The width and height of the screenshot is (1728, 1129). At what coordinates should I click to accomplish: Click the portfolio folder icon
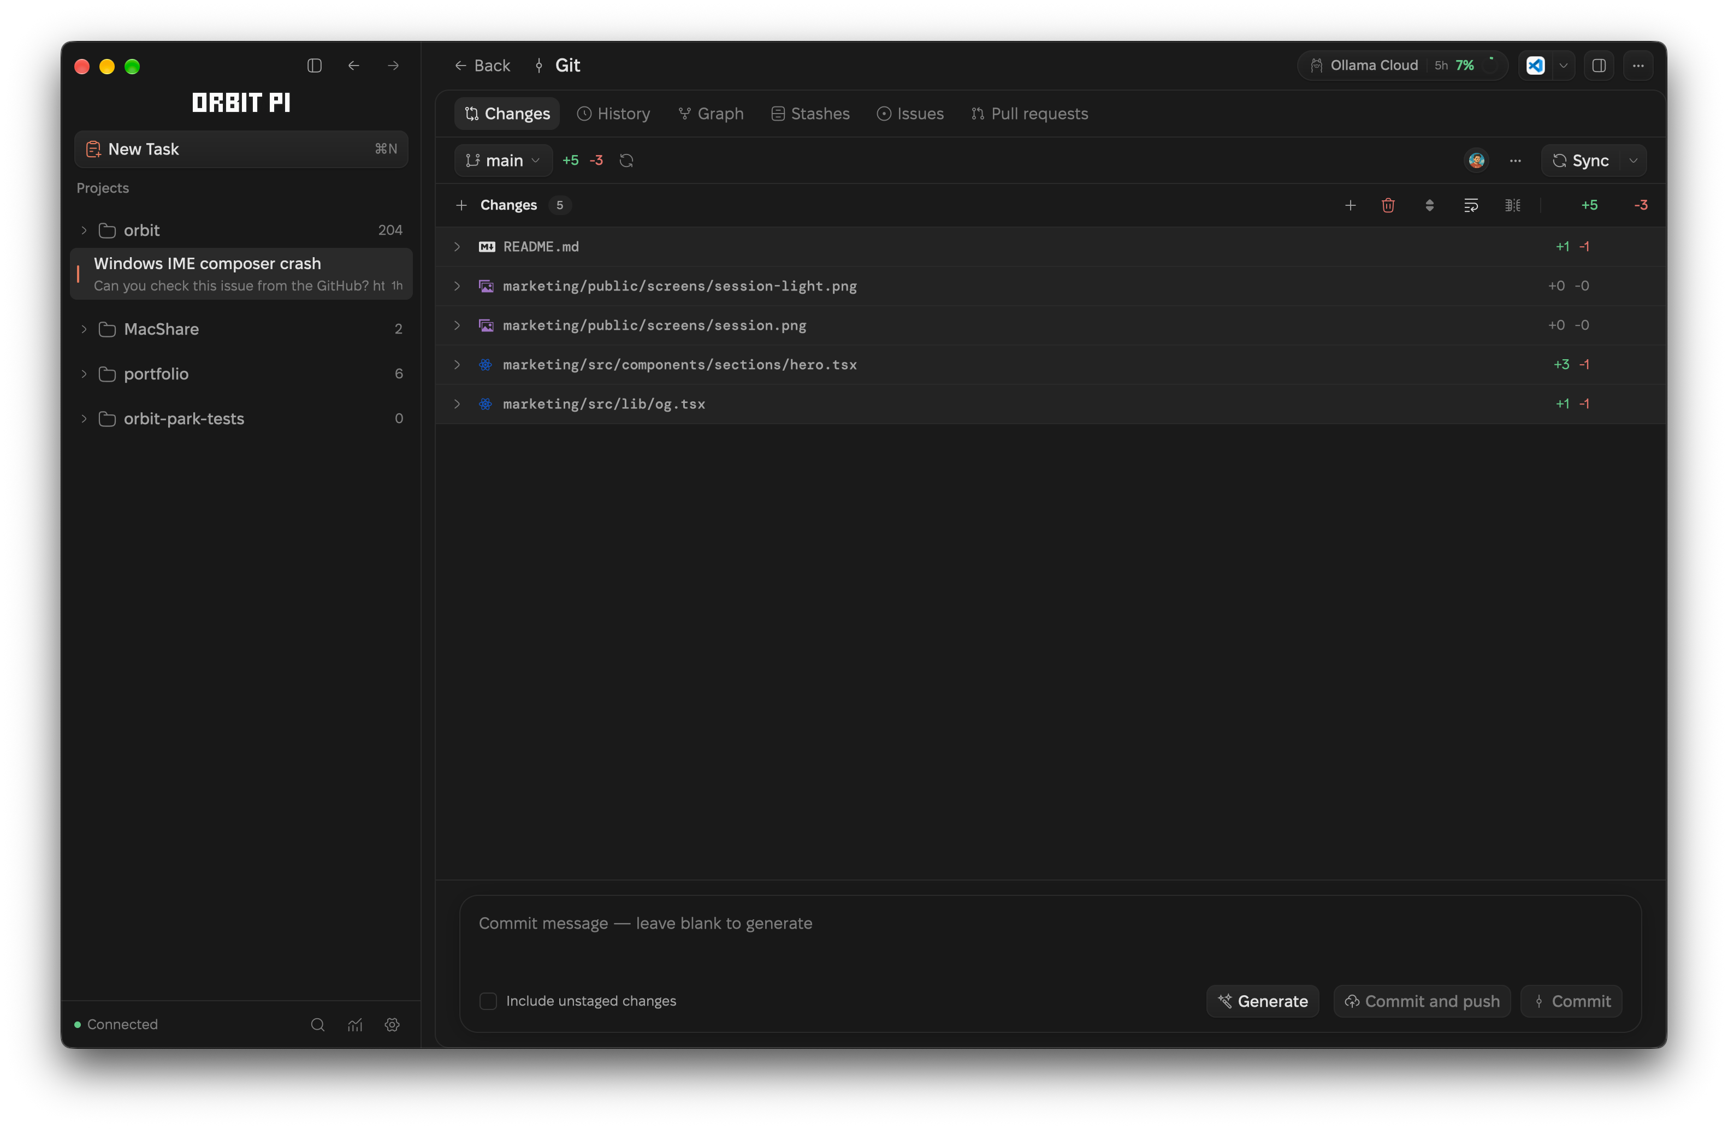pyautogui.click(x=108, y=375)
